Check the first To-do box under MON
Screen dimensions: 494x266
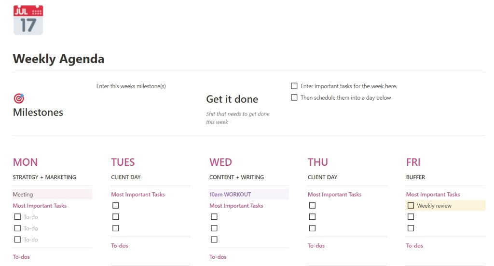point(17,216)
